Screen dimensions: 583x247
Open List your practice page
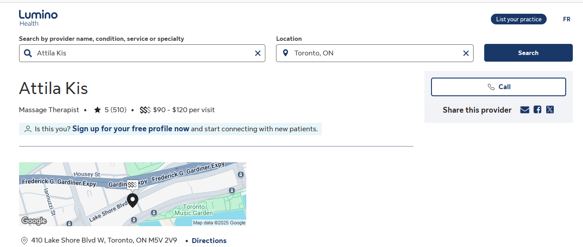point(518,19)
